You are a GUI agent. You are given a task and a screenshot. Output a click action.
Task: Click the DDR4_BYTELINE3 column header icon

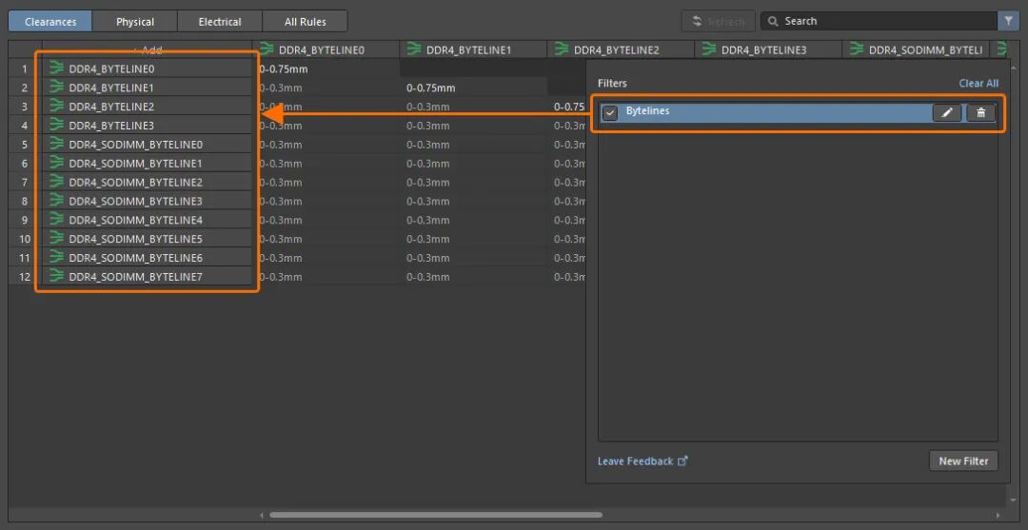pyautogui.click(x=708, y=49)
